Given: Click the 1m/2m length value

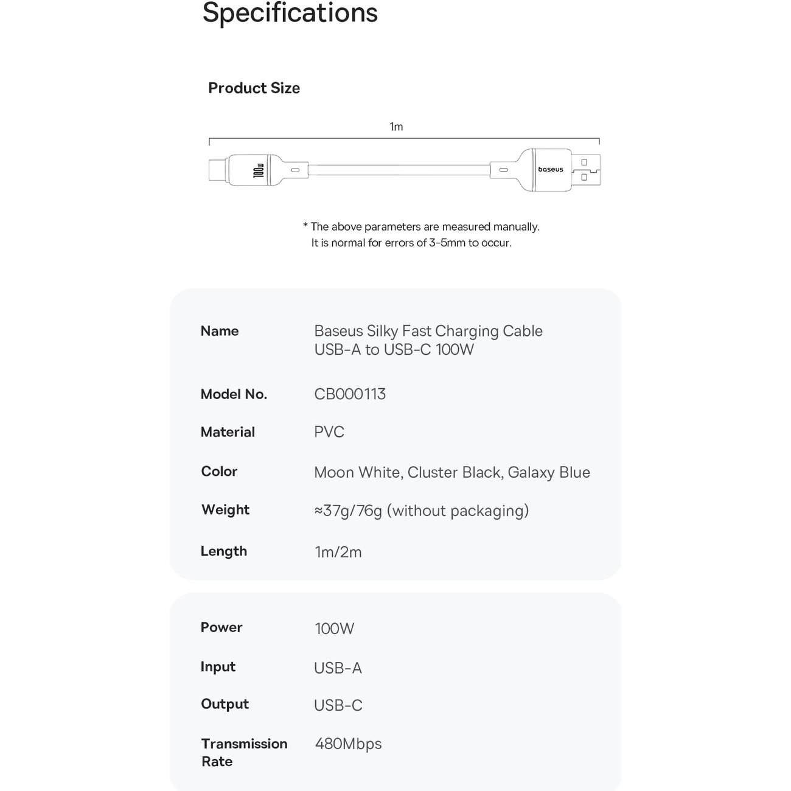Looking at the screenshot, I should [338, 552].
